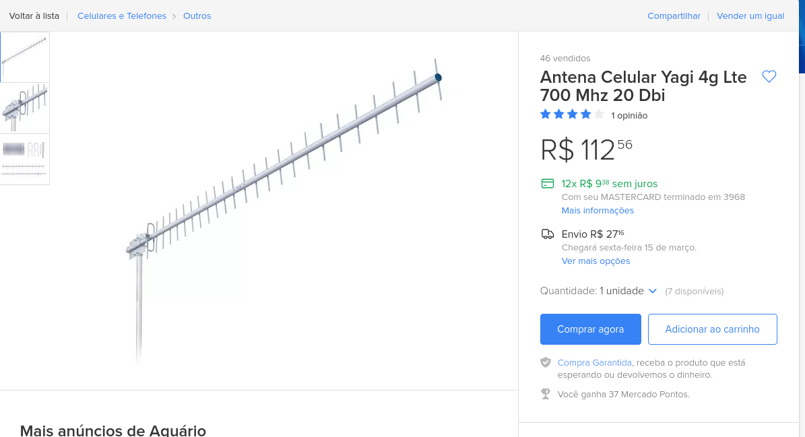The width and height of the screenshot is (805, 437).
Task: Select the second antenna mount thumbnail
Action: (x=25, y=108)
